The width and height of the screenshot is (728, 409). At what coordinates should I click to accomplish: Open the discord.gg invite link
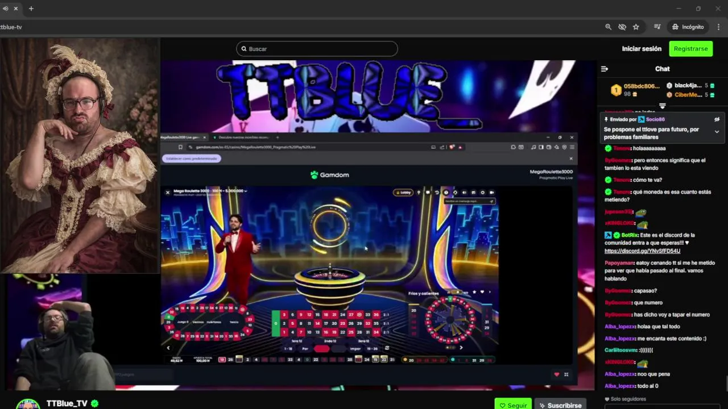[642, 251]
